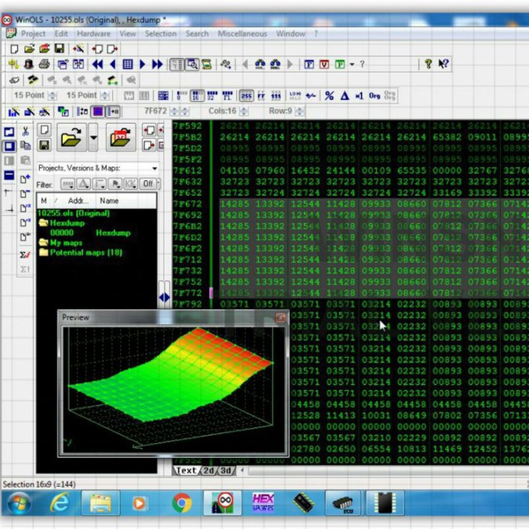Jump to previous map with double-left arrow
The width and height of the screenshot is (529, 529).
tap(98, 64)
